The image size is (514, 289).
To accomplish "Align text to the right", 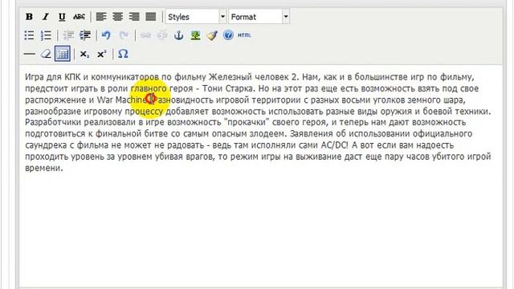I will [134, 17].
